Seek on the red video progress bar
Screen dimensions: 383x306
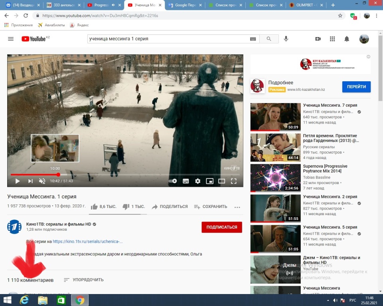pyautogui.click(x=125, y=175)
